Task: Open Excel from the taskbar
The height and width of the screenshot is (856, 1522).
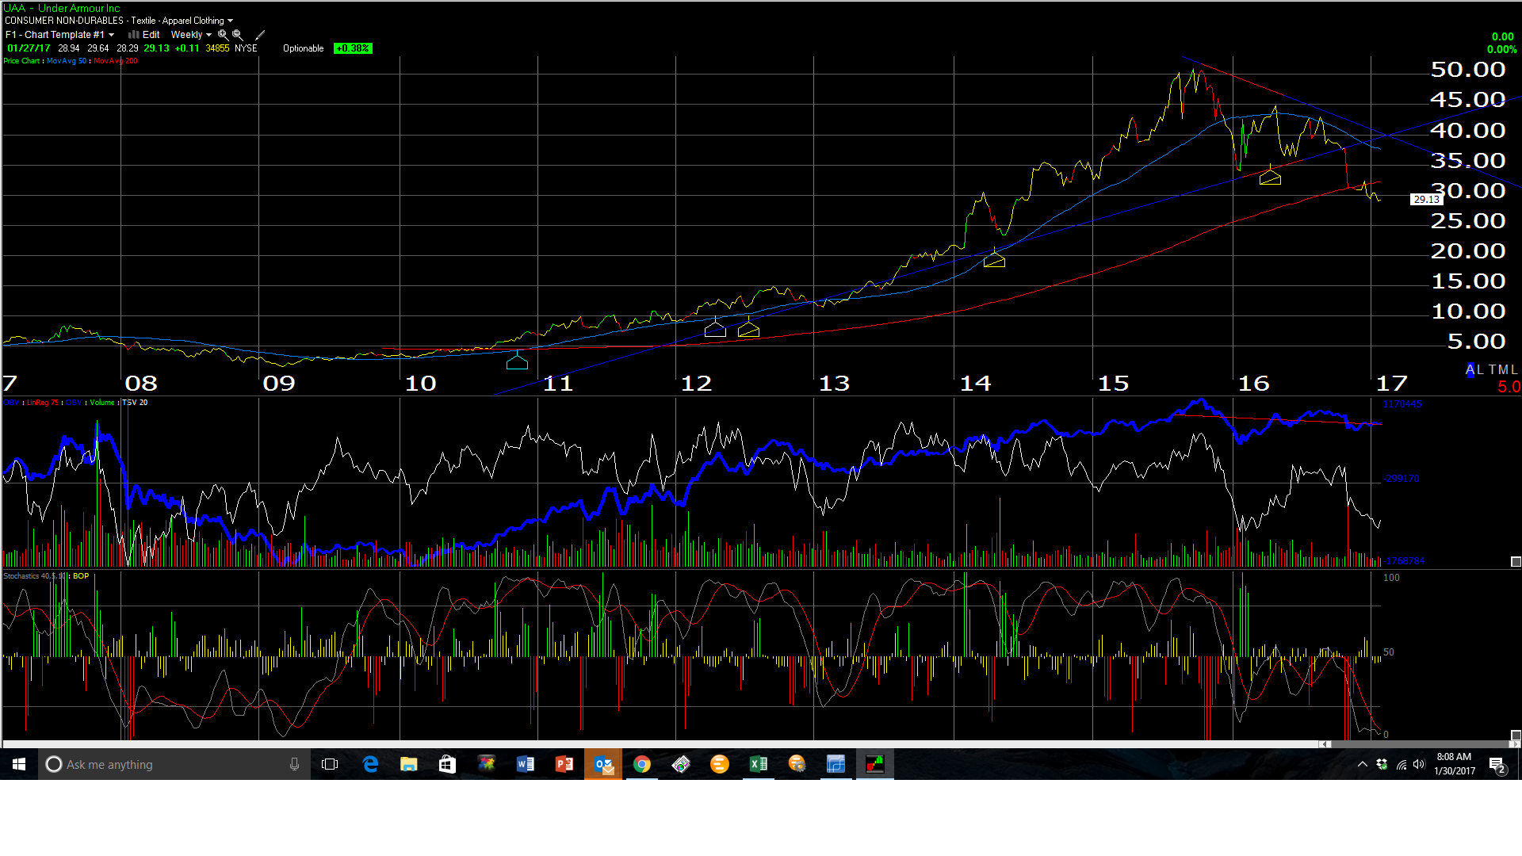Action: click(x=758, y=764)
